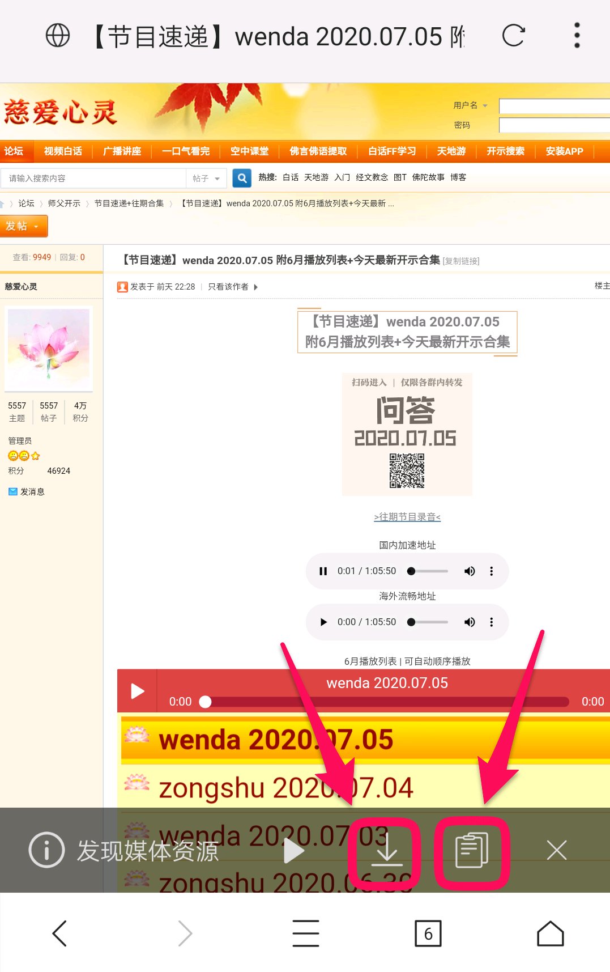Open the 用户名 login type dropdown

(x=470, y=105)
